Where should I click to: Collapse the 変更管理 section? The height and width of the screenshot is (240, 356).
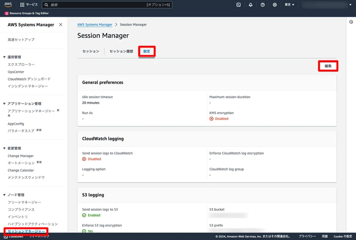4,148
